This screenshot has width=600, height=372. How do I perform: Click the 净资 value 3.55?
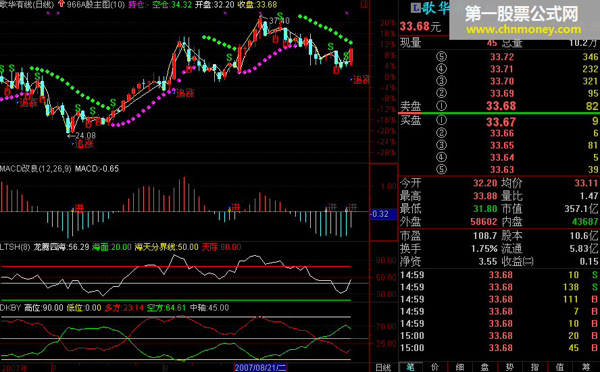(488, 262)
